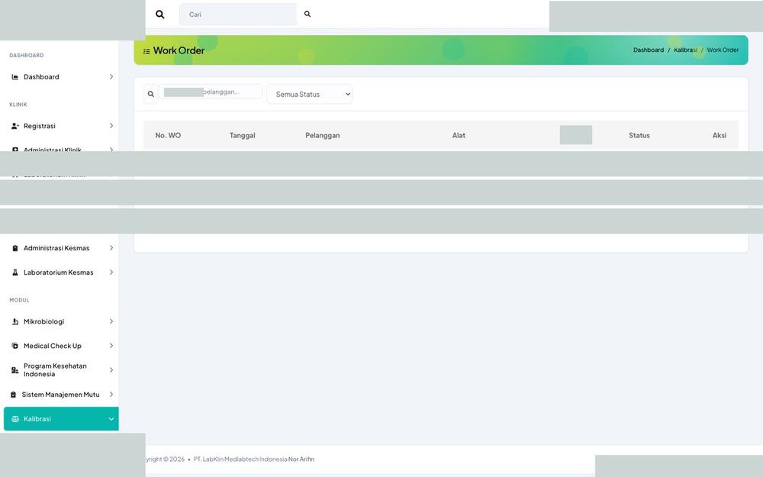
Task: Go to Dashboard breadcrumb link
Action: 648,50
